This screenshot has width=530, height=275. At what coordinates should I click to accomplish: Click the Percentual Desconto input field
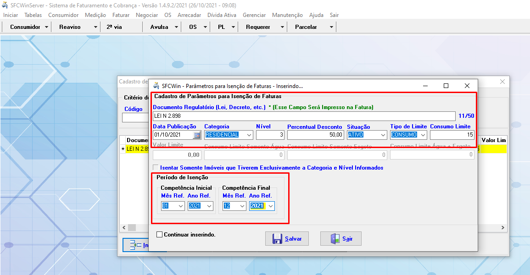315,135
